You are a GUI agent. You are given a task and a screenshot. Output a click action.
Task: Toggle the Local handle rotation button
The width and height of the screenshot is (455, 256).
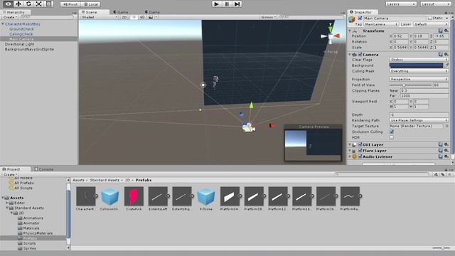[x=91, y=4]
